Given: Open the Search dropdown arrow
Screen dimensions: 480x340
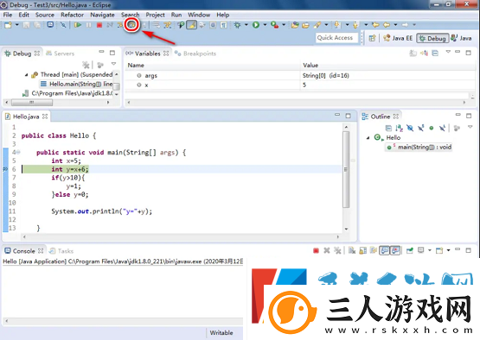Looking at the screenshot, I should pos(326,25).
